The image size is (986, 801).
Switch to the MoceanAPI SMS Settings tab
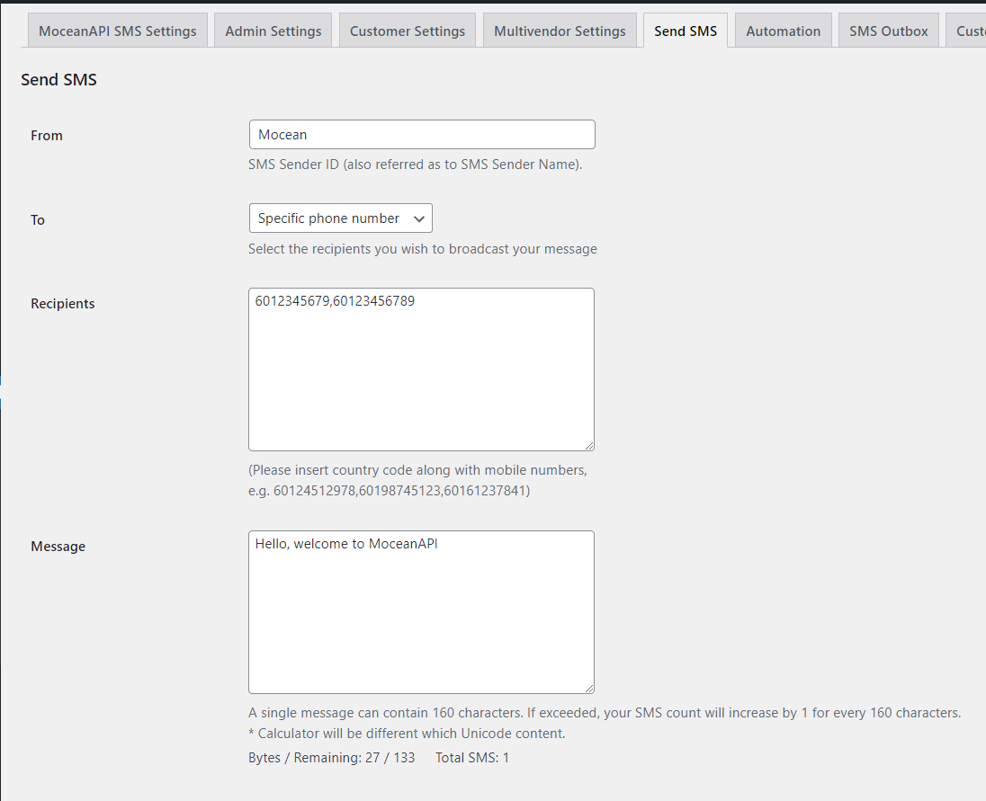(117, 30)
